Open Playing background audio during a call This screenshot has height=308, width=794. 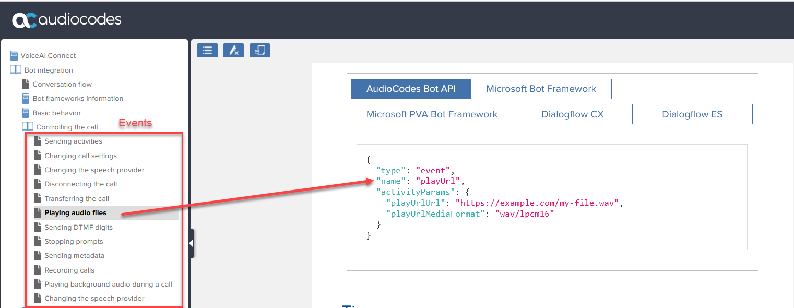click(x=108, y=284)
